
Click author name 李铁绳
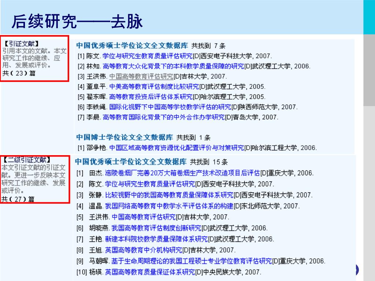point(96,107)
